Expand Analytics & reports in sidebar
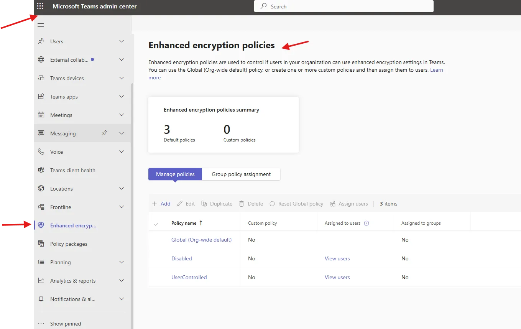 pyautogui.click(x=122, y=280)
